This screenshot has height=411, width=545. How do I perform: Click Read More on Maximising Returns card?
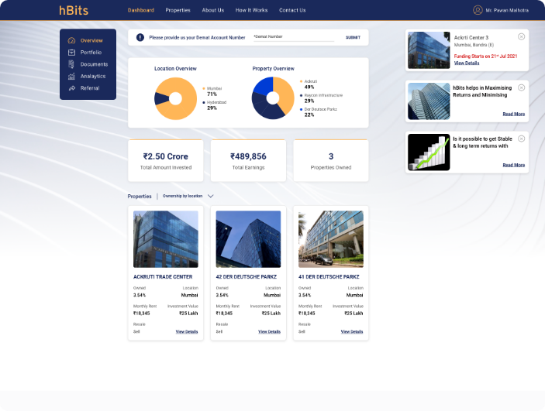point(513,114)
